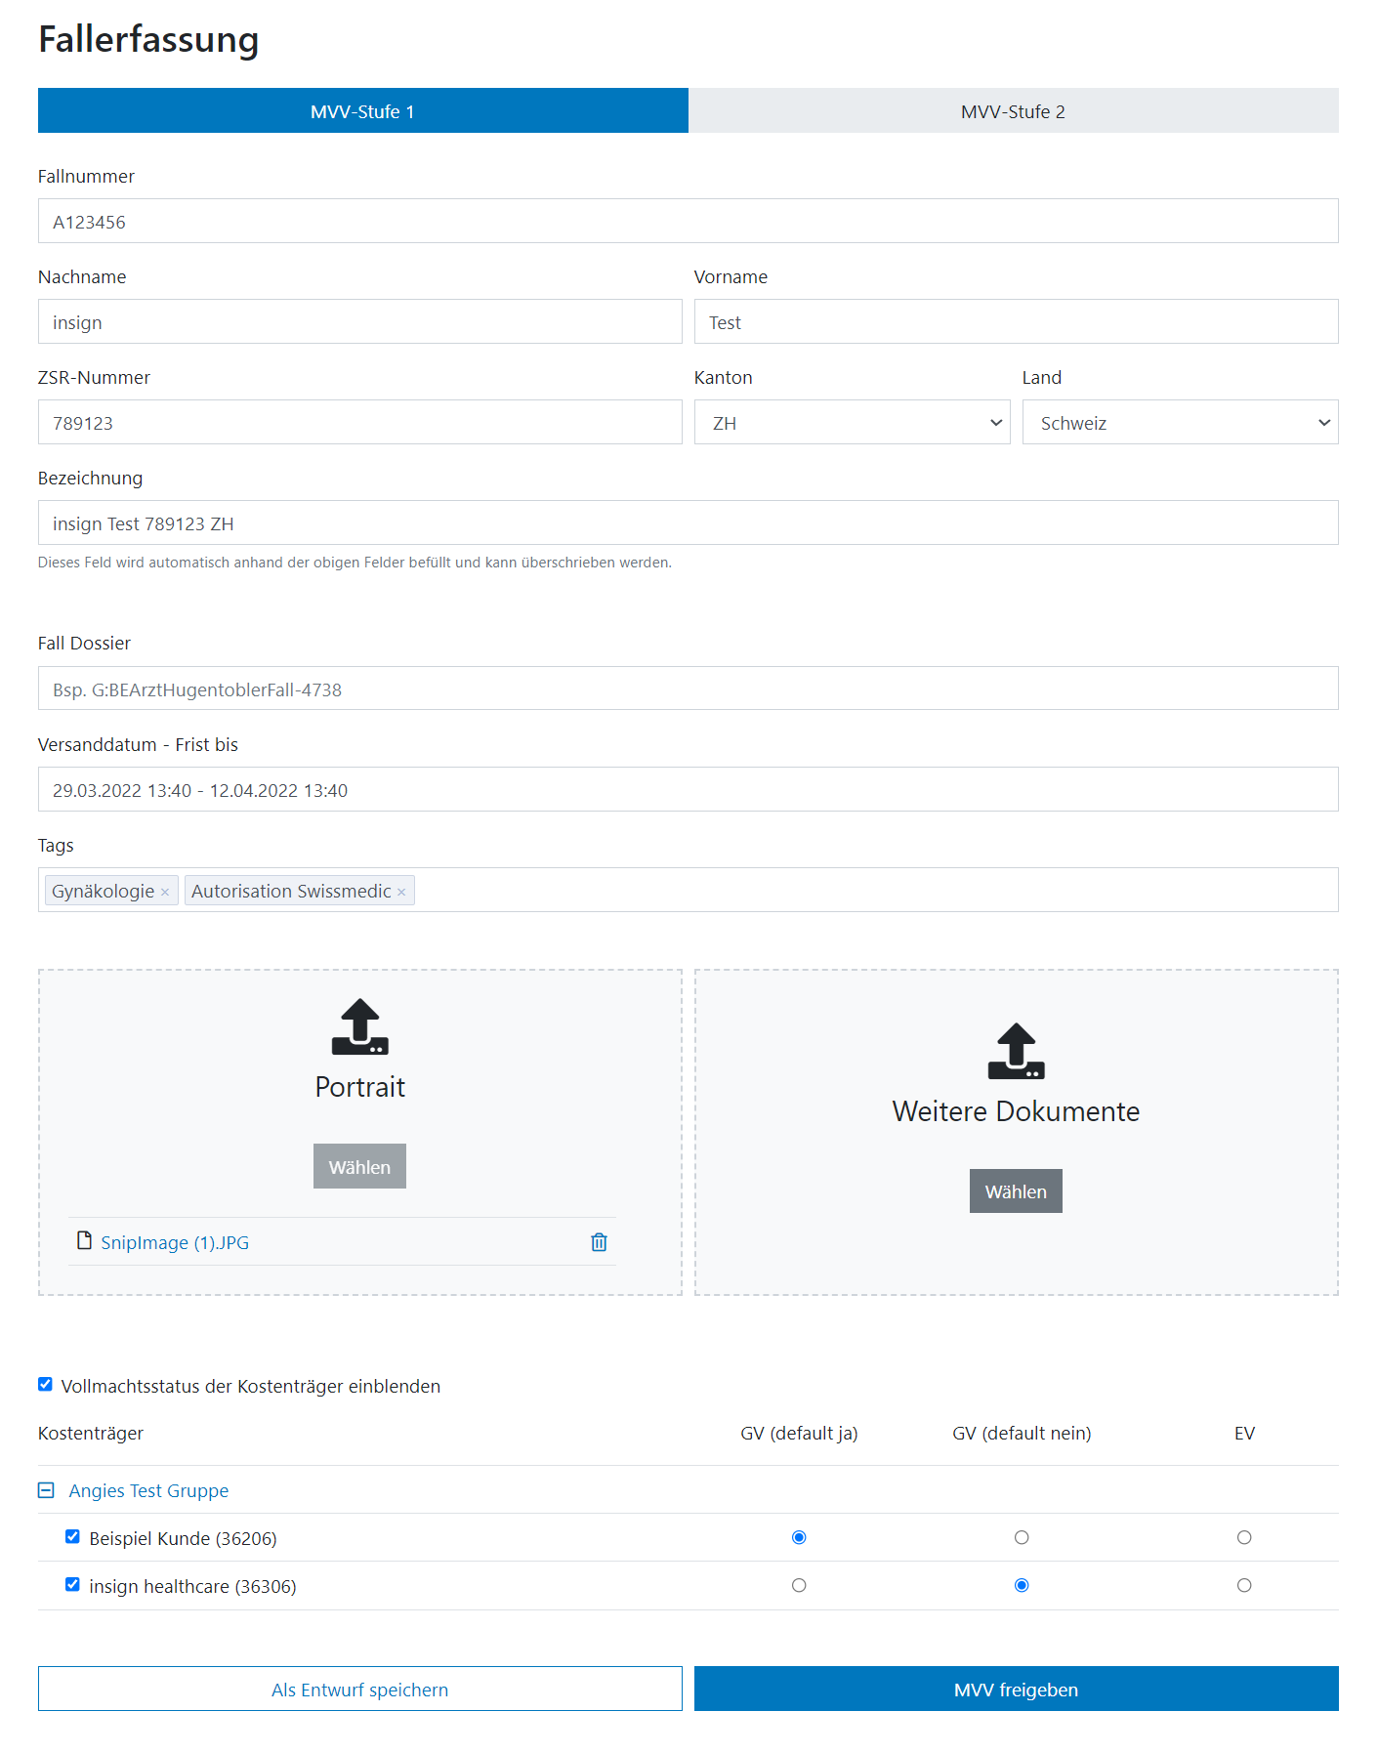Click Als Entwurf speichern button

click(x=359, y=1690)
